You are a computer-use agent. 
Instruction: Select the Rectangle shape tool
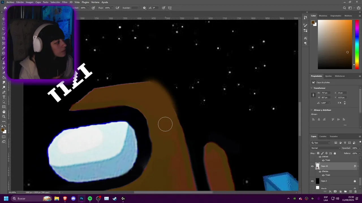pos(4,107)
